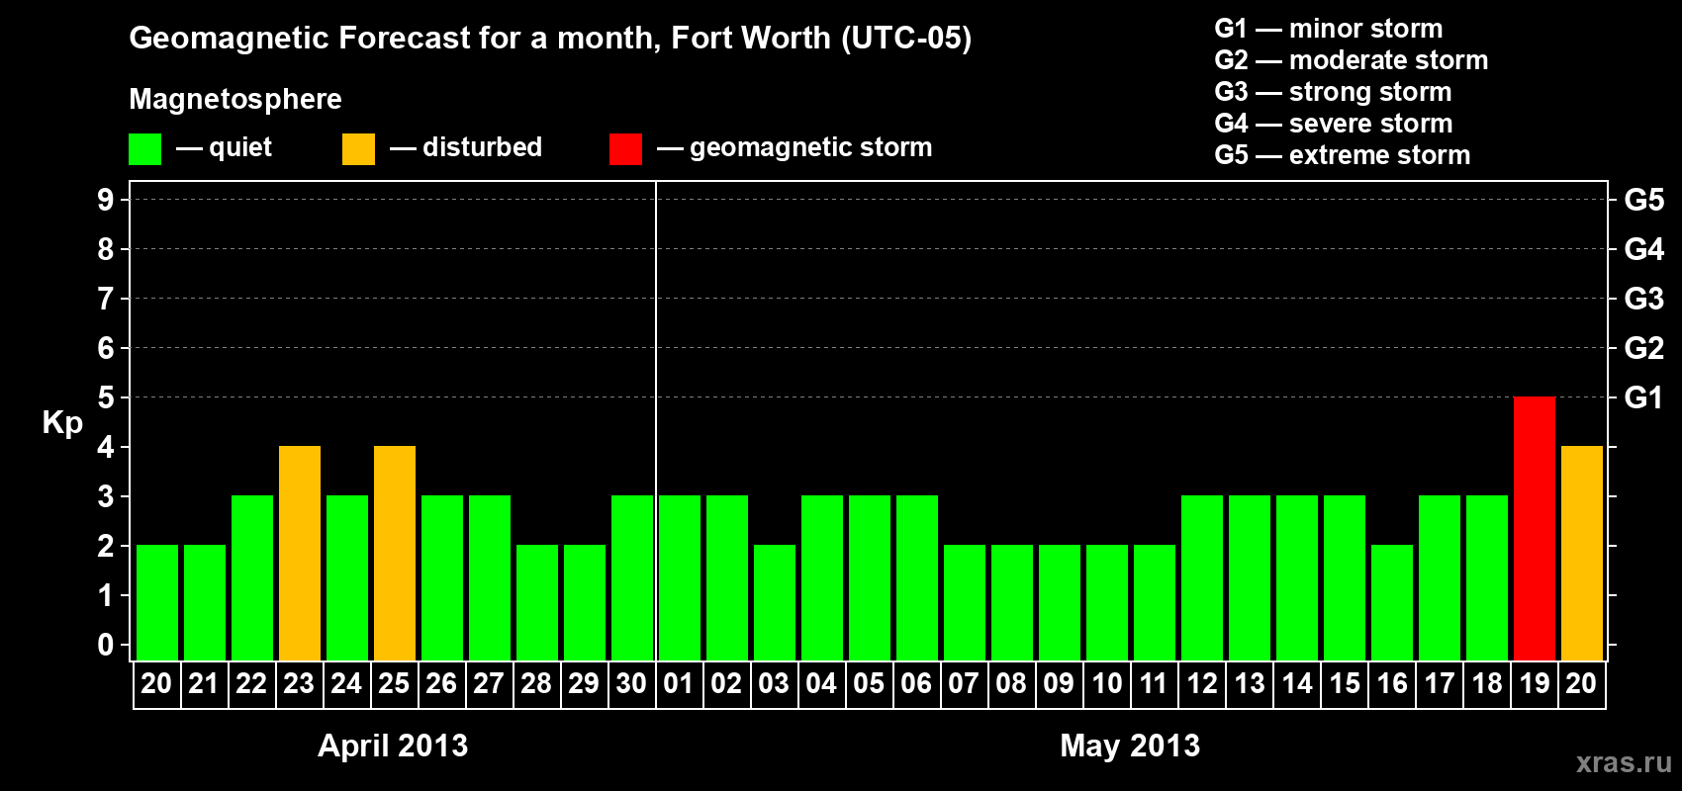The image size is (1682, 791).
Task: Click the G2 label on the right axis
Action: tap(1643, 348)
